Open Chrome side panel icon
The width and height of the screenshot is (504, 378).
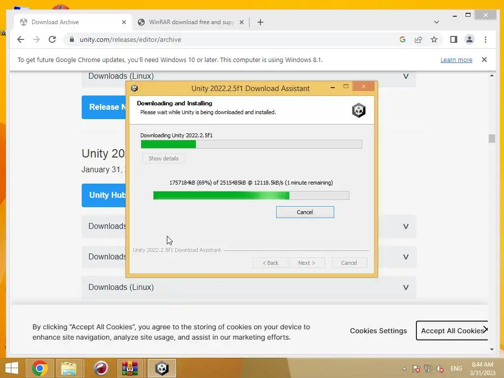(453, 39)
